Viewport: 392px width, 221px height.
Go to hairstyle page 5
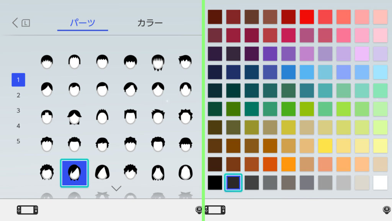pyautogui.click(x=18, y=141)
